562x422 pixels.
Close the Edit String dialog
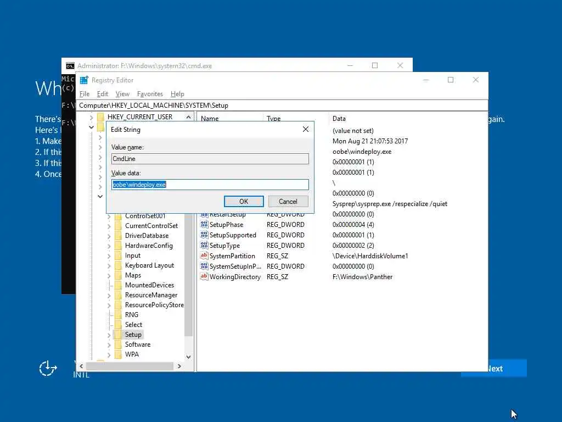[x=305, y=129]
